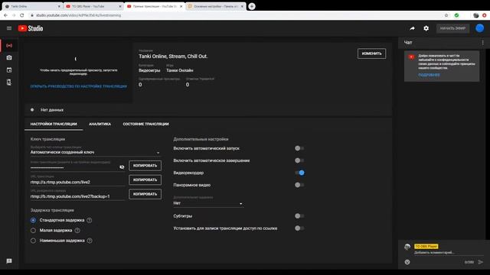Select Малая задержка radio button
This screenshot has height=275, width=490.
pos(33,231)
